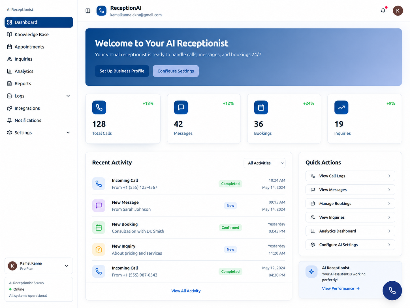Viewport: 410px width, 308px height.
Task: Open View Messages quick action
Action: click(350, 190)
